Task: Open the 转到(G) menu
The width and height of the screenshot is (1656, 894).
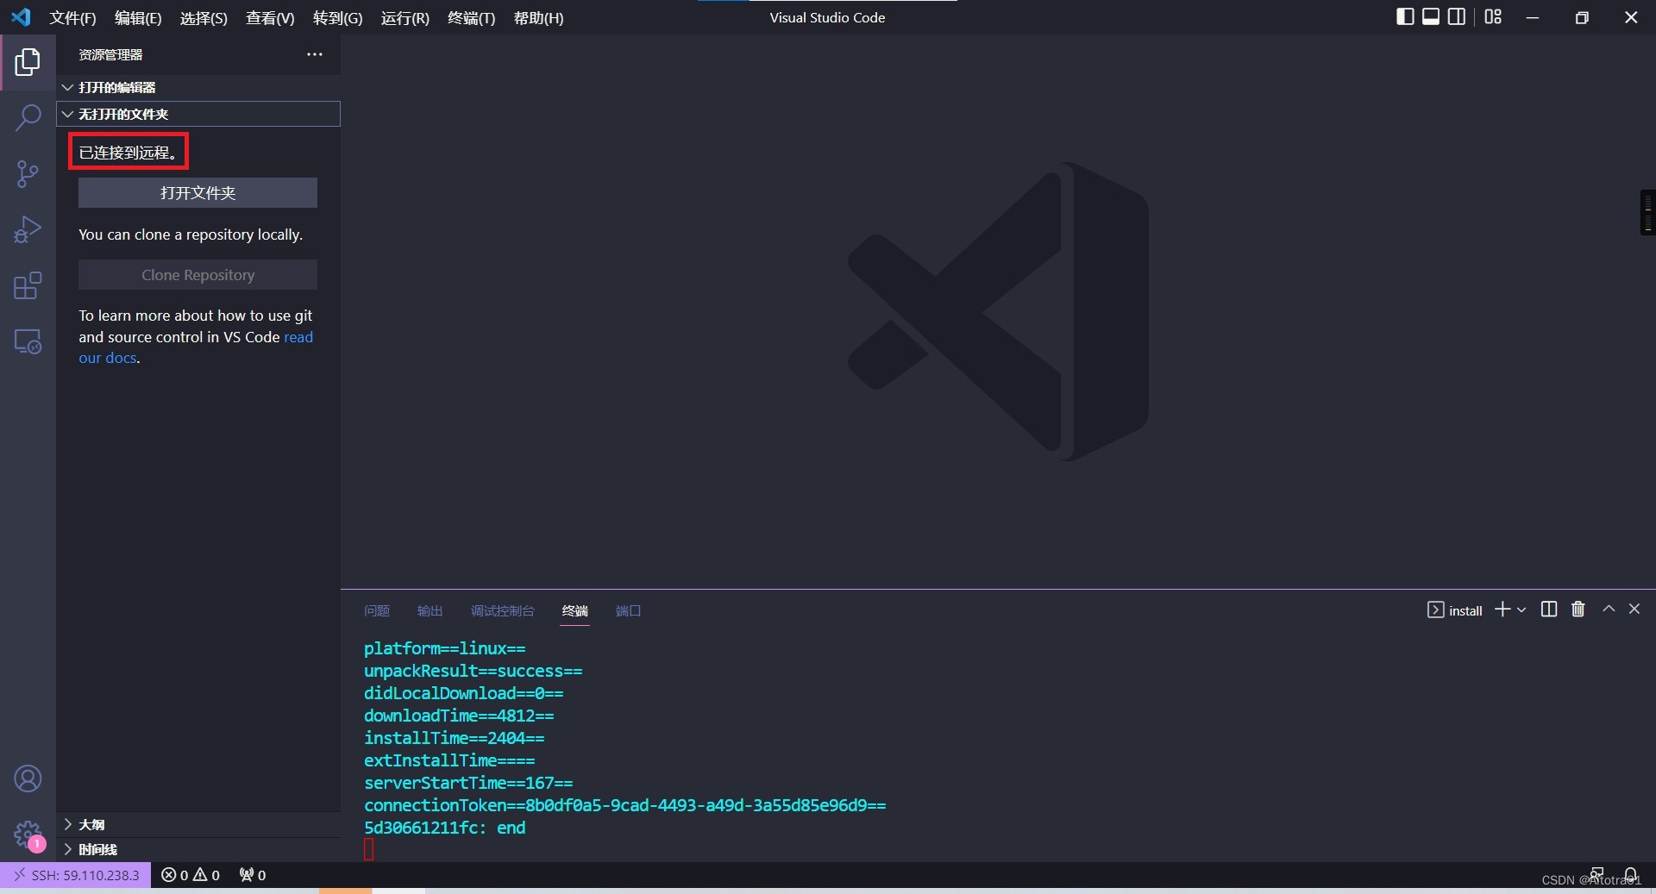Action: (337, 18)
